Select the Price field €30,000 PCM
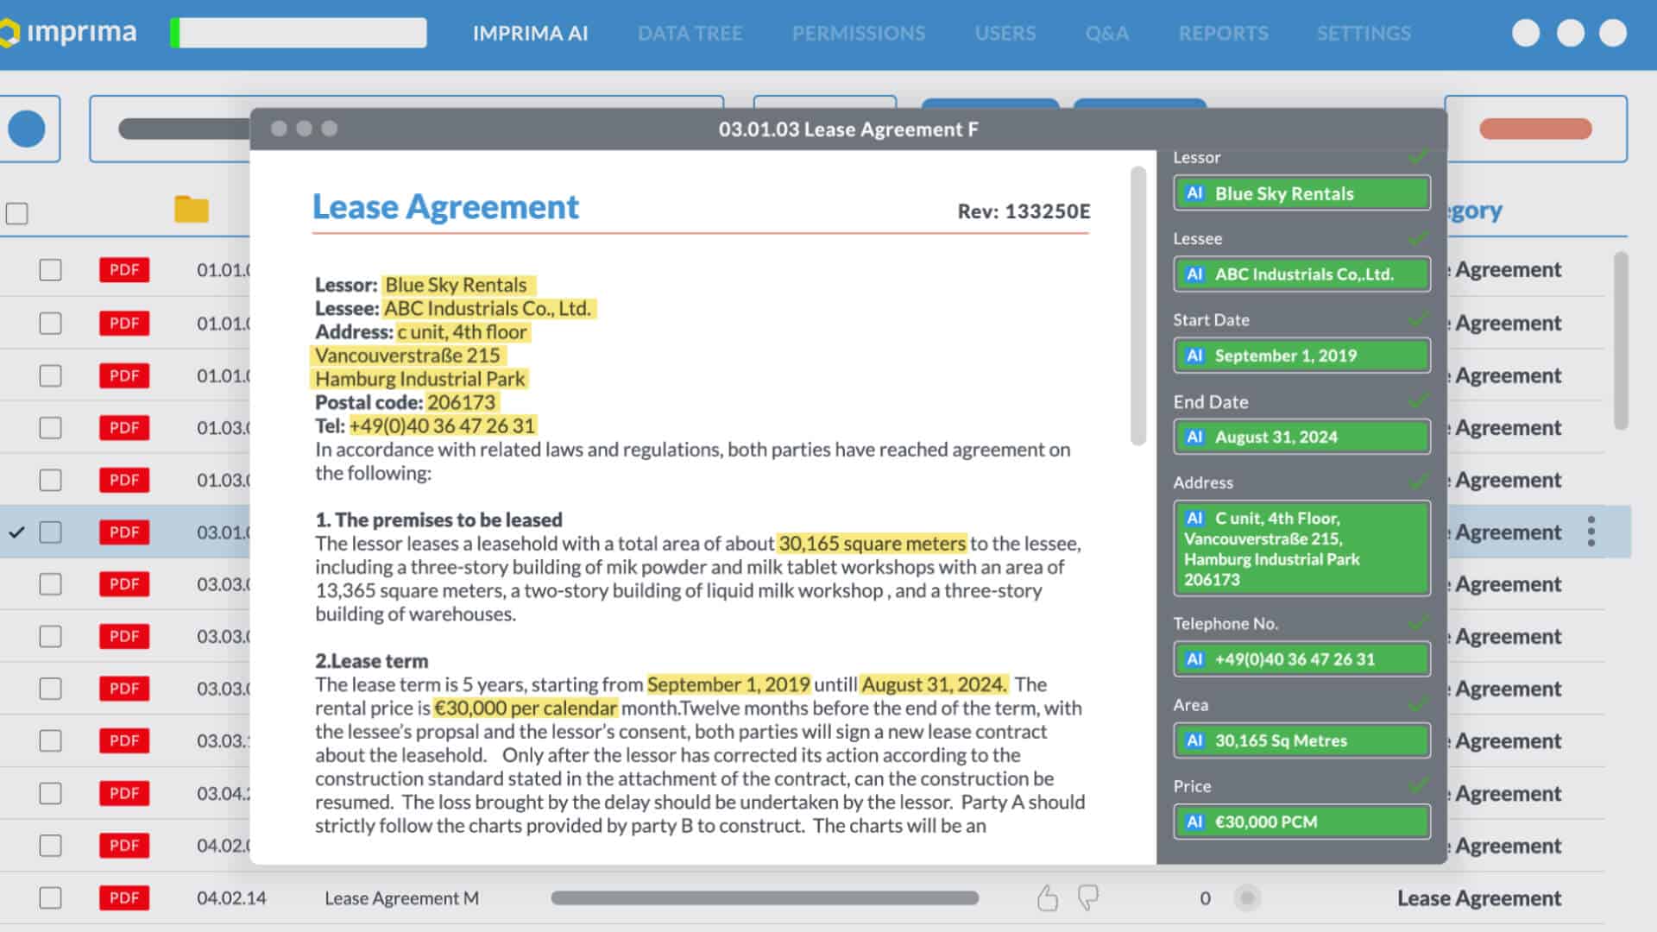This screenshot has height=932, width=1657. pos(1301,822)
